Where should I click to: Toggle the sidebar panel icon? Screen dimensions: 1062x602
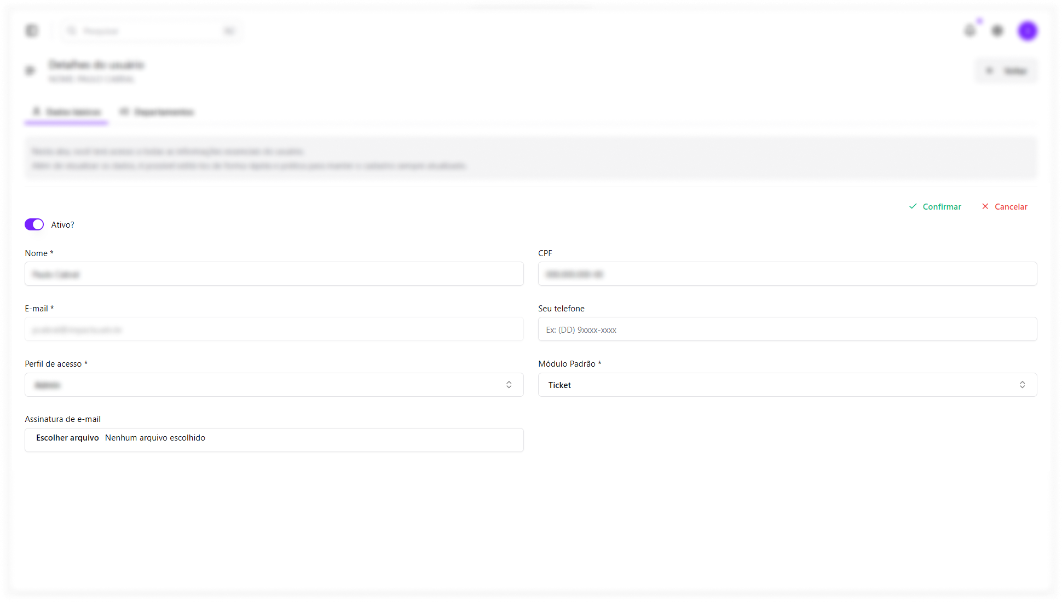[32, 31]
